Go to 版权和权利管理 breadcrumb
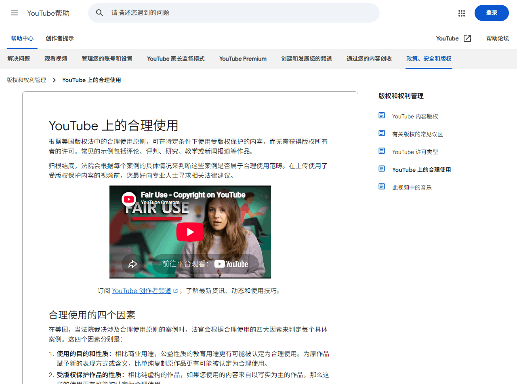517x384 pixels. pos(26,80)
